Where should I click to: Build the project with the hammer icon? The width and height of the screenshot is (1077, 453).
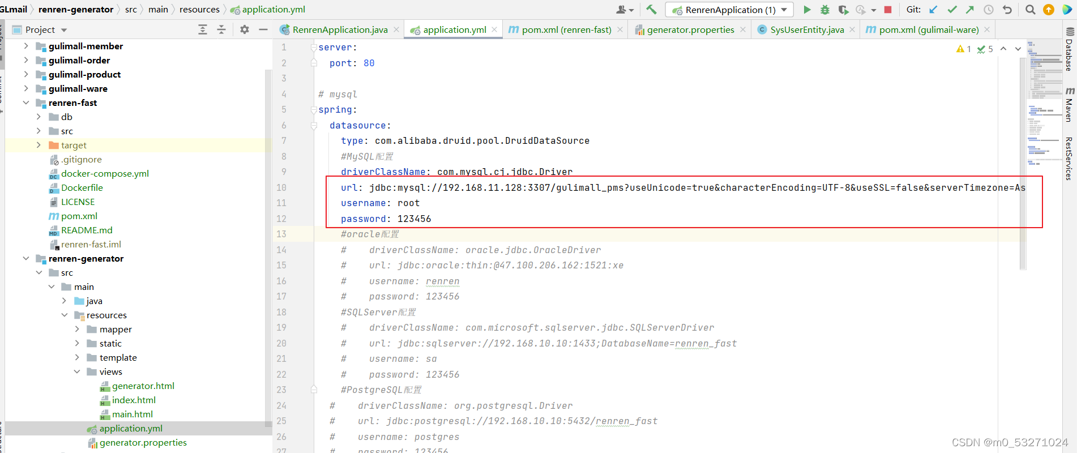[x=651, y=10]
